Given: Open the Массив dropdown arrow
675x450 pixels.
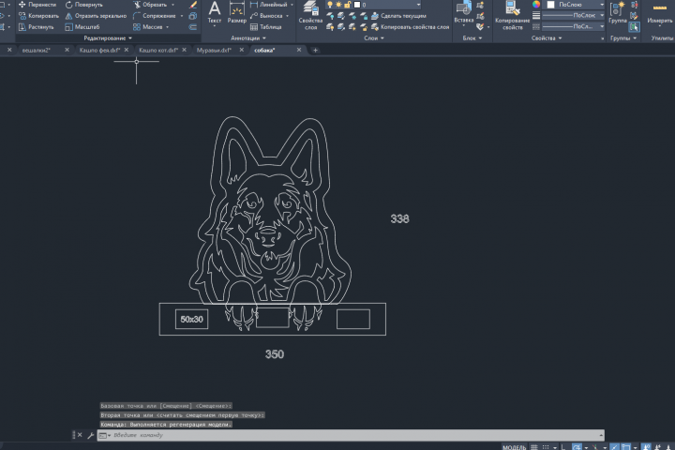Looking at the screenshot, I should pos(168,27).
